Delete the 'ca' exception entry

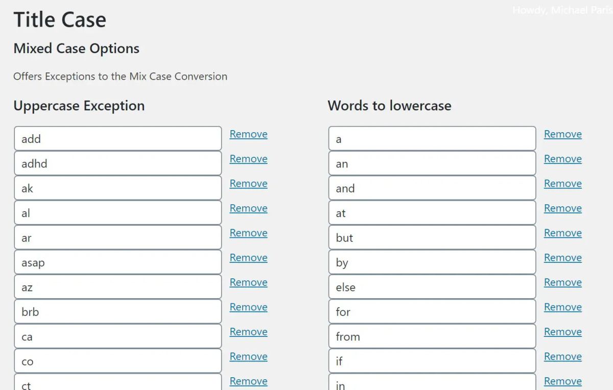(248, 332)
